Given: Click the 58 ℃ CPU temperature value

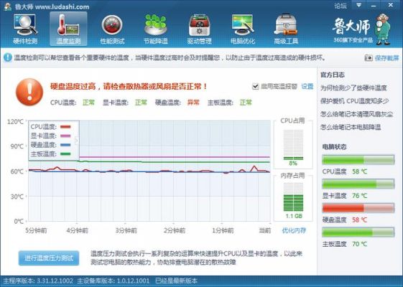Looking at the screenshot, I should pos(360,171).
